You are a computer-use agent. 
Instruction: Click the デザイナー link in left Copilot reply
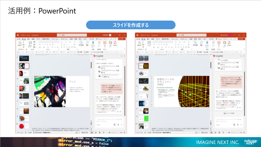pos(107,107)
